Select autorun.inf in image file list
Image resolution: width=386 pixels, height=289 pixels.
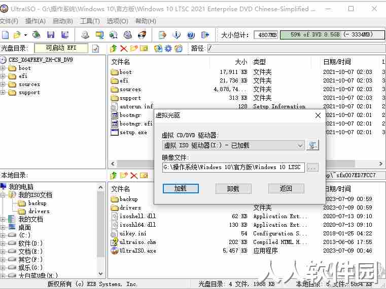(136, 107)
